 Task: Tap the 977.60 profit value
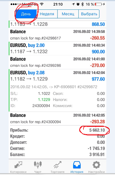(x=98, y=79)
